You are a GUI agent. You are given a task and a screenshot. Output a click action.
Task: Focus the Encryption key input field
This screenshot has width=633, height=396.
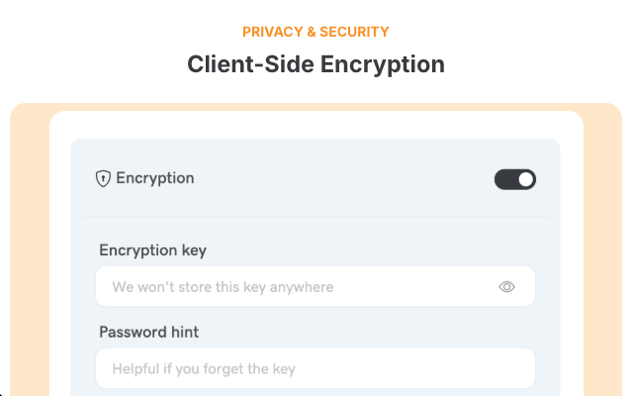(297, 287)
